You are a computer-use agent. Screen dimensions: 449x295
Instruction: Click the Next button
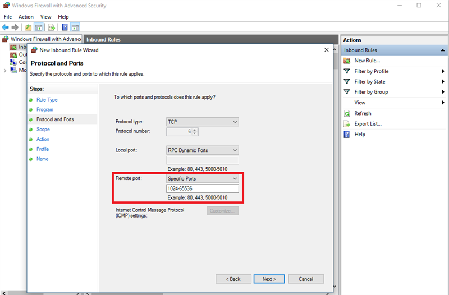coord(269,279)
